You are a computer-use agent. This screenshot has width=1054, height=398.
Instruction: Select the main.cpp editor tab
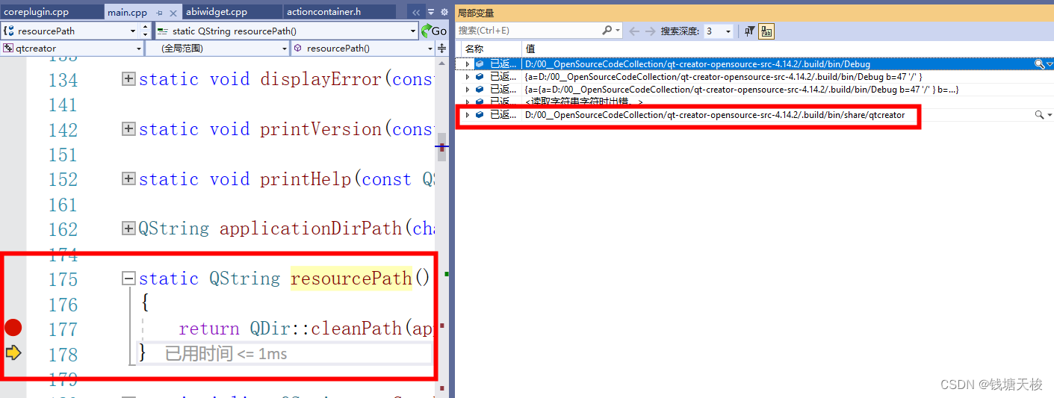128,12
